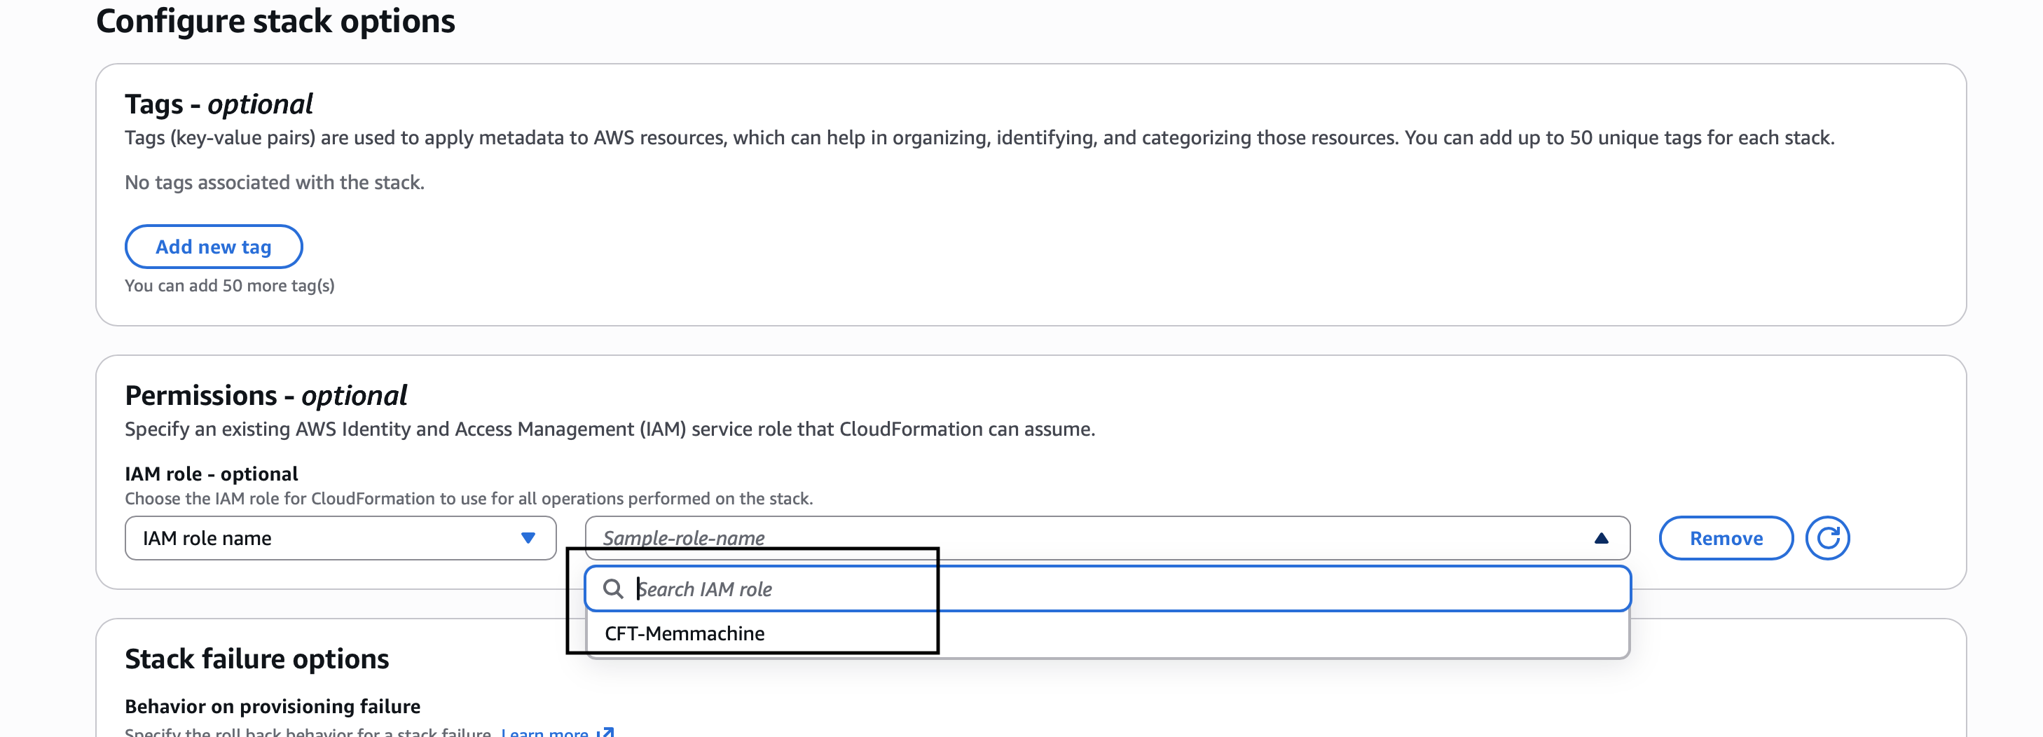Select CFT-Memmachine from the role results
Viewport: 2043px width, 737px height.
click(x=684, y=633)
